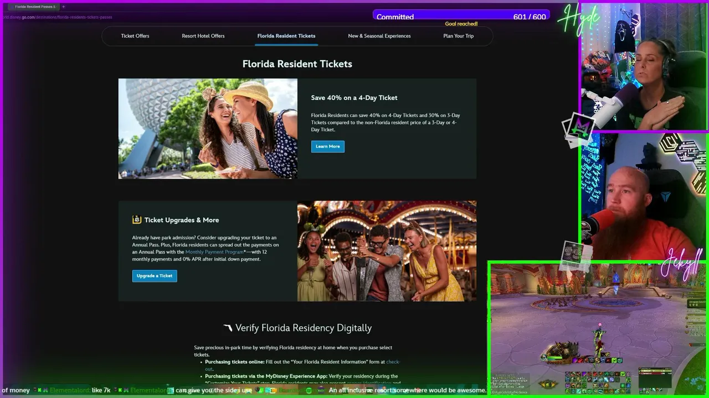Screen dimensions: 709x398
Task: Click the browser address bar URL
Action: 58,17
